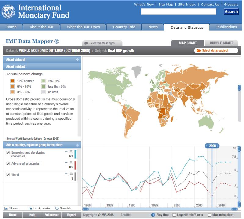Open the Data and Statistics tab
This screenshot has width=244, height=219.
point(187,27)
